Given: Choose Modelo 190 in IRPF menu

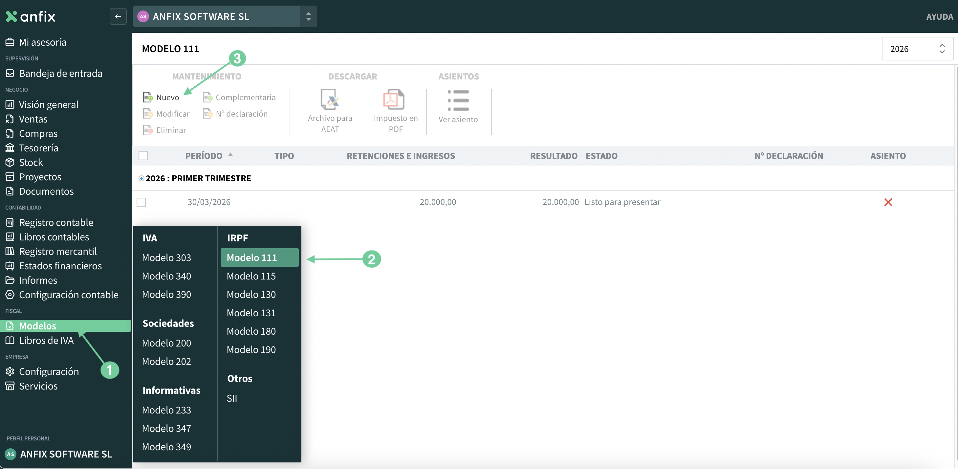Looking at the screenshot, I should 251,349.
